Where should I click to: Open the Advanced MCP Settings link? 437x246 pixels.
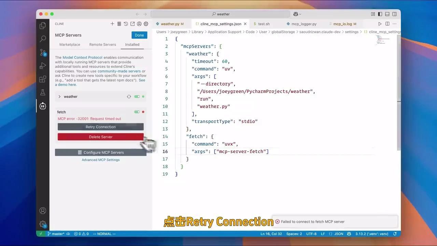point(101,160)
